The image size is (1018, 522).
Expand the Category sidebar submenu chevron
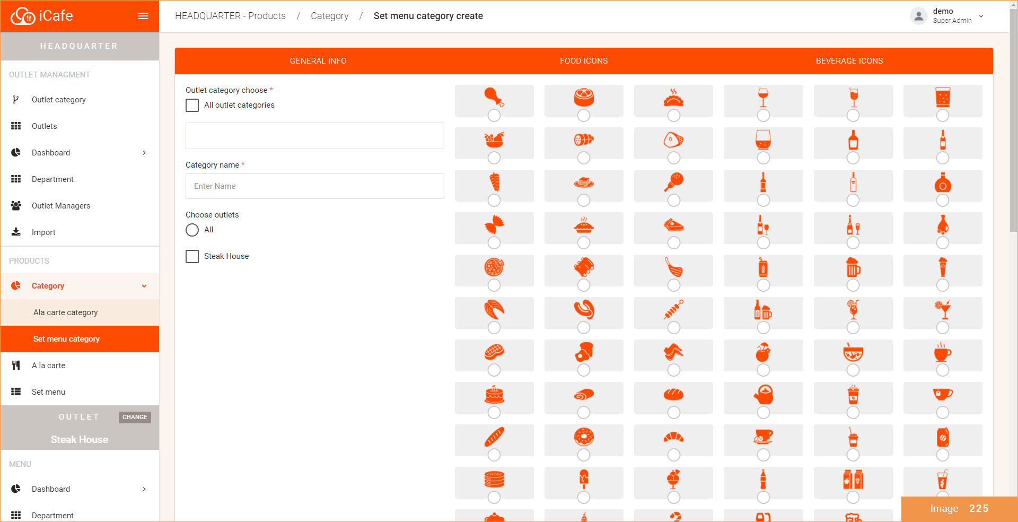point(144,286)
